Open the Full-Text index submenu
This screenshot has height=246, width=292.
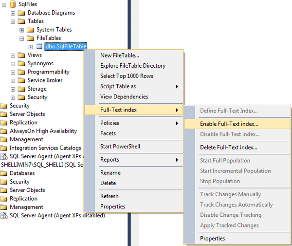(133, 110)
